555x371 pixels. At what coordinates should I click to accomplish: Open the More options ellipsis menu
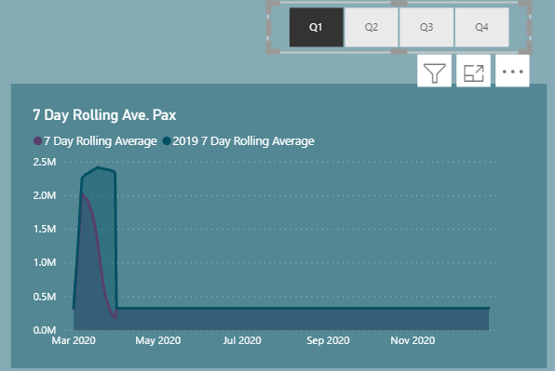click(x=512, y=72)
